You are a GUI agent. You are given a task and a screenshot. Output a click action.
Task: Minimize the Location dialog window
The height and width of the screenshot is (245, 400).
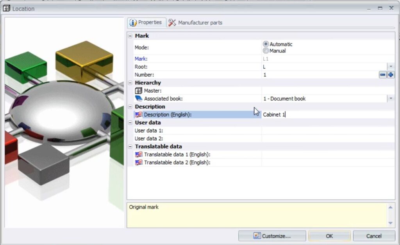pyautogui.click(x=369, y=9)
